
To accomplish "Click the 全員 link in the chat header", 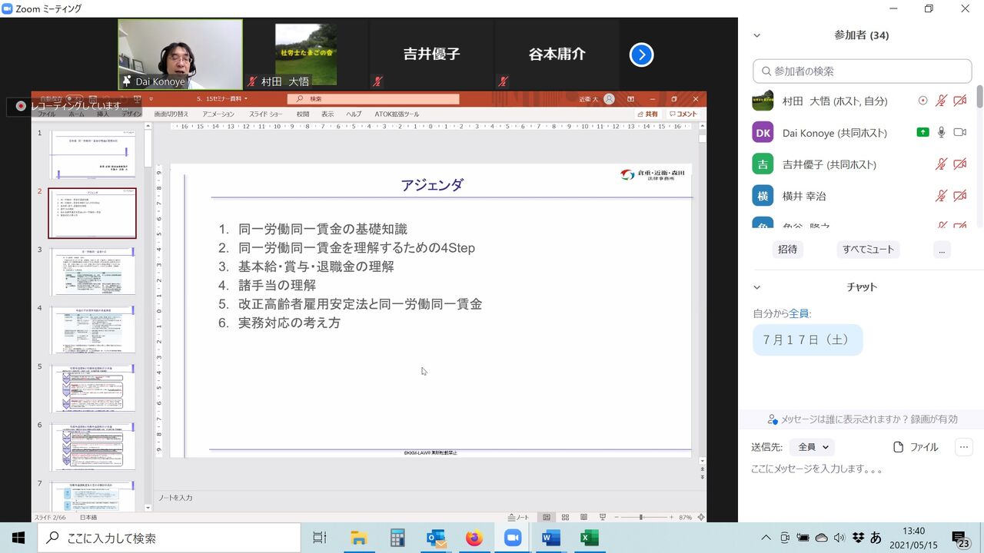I will point(799,313).
